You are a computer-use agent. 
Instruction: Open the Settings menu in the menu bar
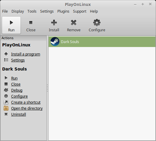click(47, 11)
